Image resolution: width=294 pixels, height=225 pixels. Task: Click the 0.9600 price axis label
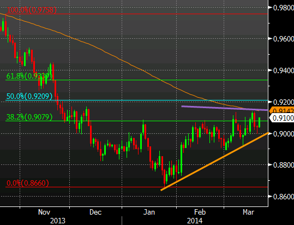pyautogui.click(x=283, y=39)
